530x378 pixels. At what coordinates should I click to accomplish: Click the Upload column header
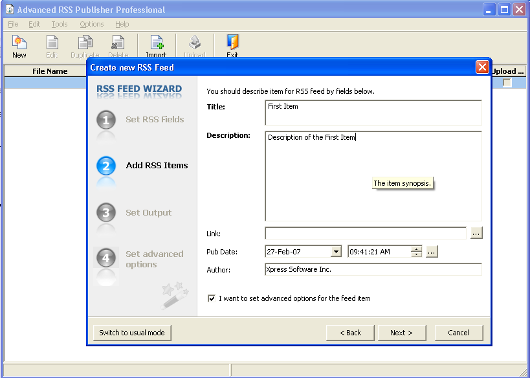coord(508,71)
